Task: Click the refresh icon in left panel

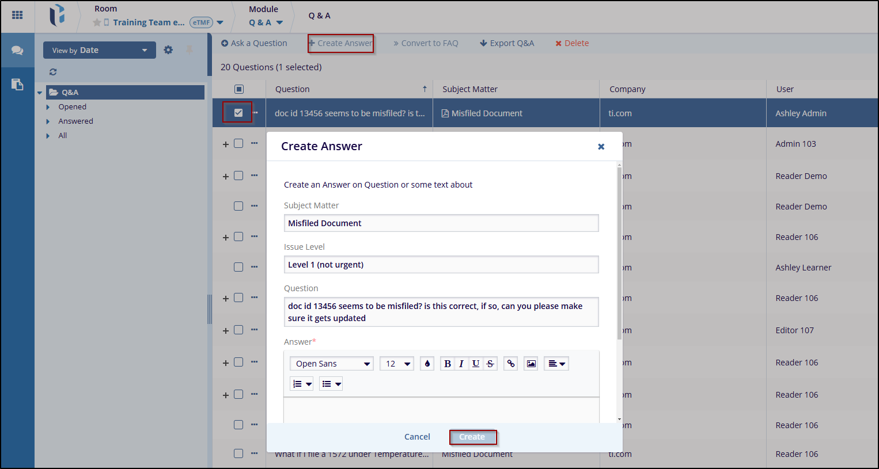Action: pyautogui.click(x=53, y=72)
